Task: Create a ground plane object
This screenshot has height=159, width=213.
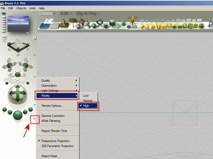Action: click(x=55, y=25)
